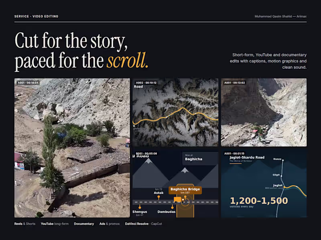This screenshot has width=321, height=240.
Task: Open the satellite route clip A002 00:10:12
Action: coord(175,112)
